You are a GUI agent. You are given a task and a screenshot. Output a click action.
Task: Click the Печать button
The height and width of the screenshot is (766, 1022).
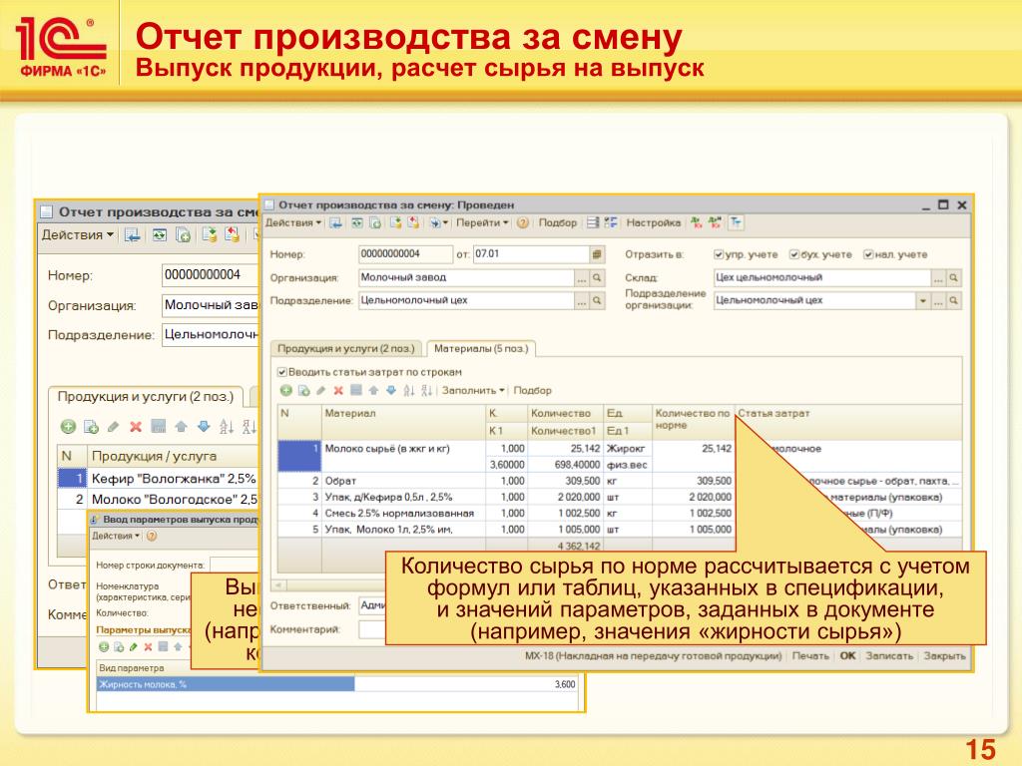click(810, 656)
